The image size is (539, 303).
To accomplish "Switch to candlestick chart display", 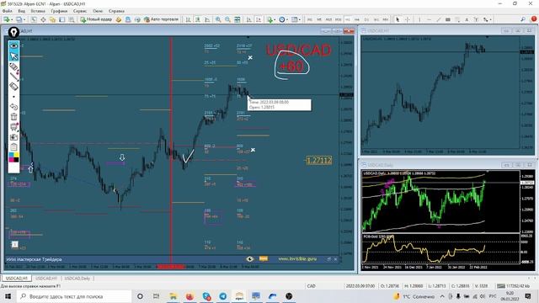I will pyautogui.click(x=198, y=19).
